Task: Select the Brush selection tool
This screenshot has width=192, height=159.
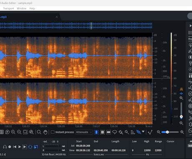Action: [121, 132]
